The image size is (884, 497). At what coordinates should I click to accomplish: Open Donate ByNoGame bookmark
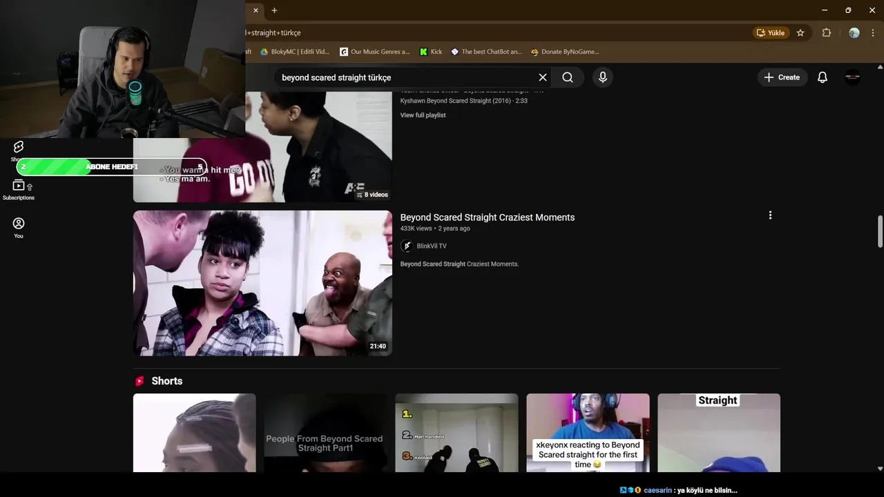tap(564, 52)
